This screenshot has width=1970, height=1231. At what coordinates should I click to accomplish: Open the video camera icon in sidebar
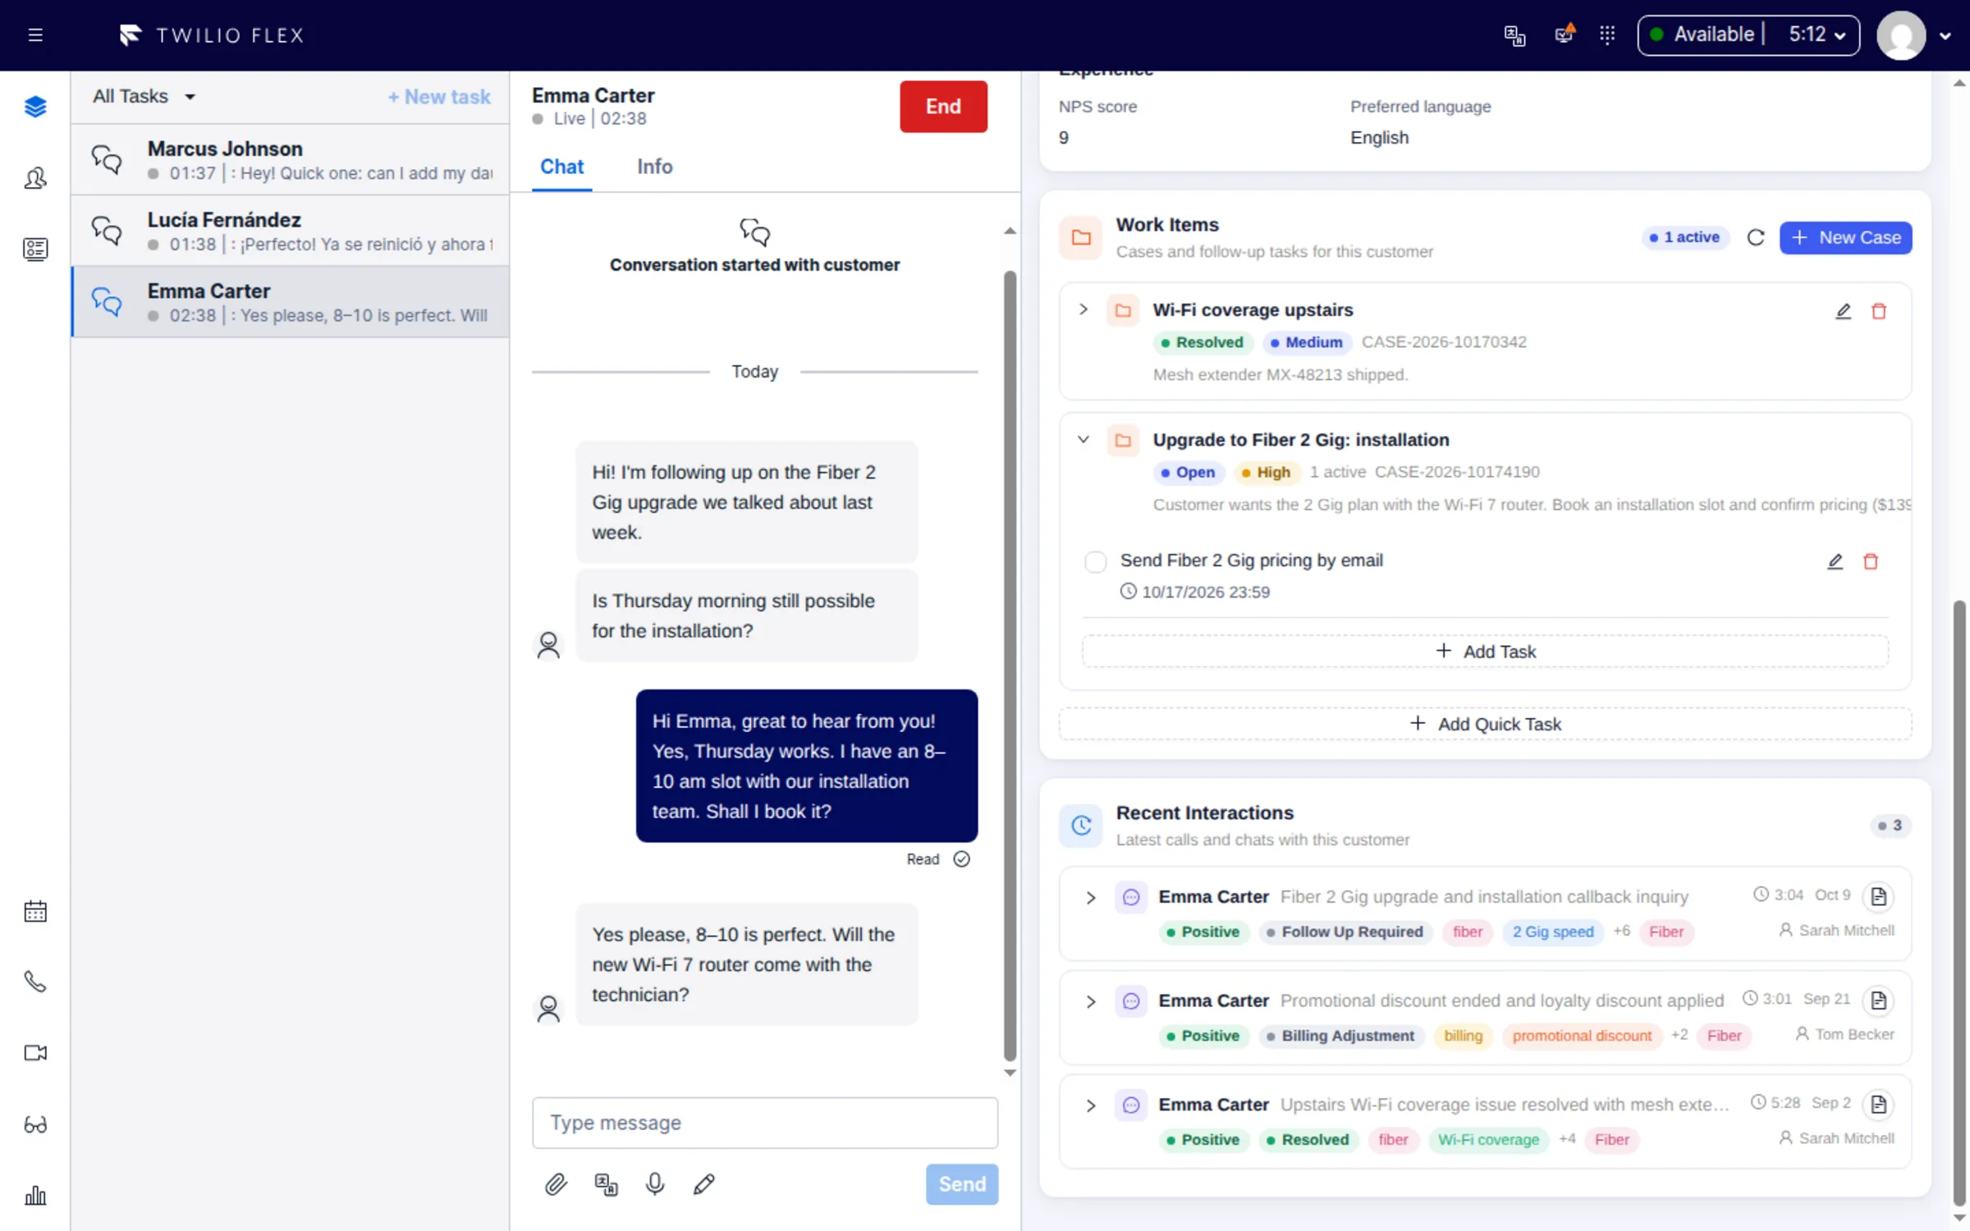[35, 1053]
